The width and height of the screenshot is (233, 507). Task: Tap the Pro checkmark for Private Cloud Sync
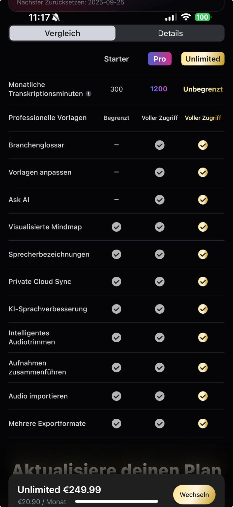coord(160,282)
